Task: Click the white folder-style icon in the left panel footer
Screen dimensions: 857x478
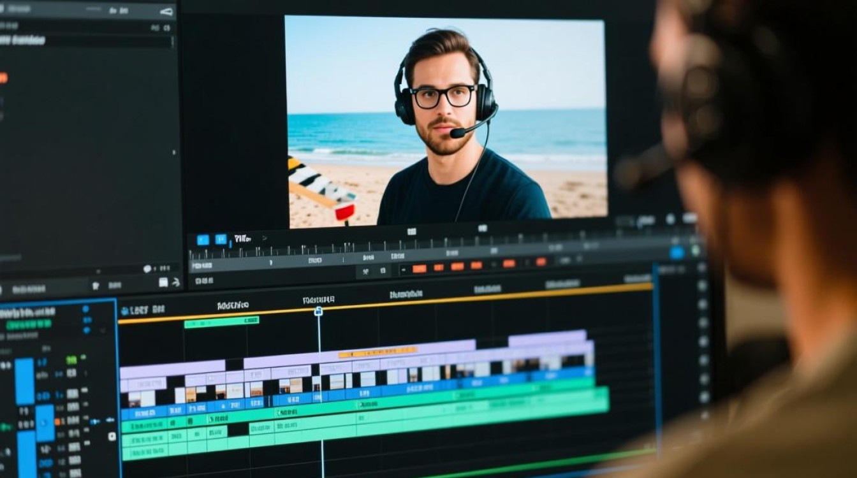Action: pos(163,282)
